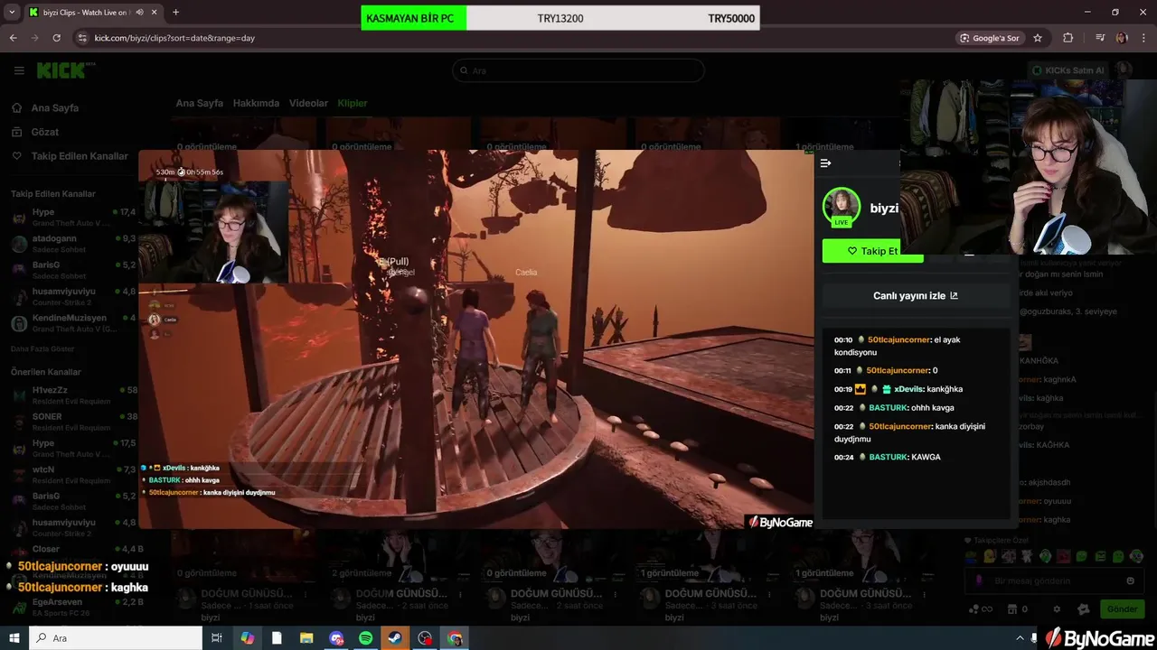This screenshot has height=650, width=1157.
Task: Open the Kick hamburger sidebar menu
Action: pos(19,70)
